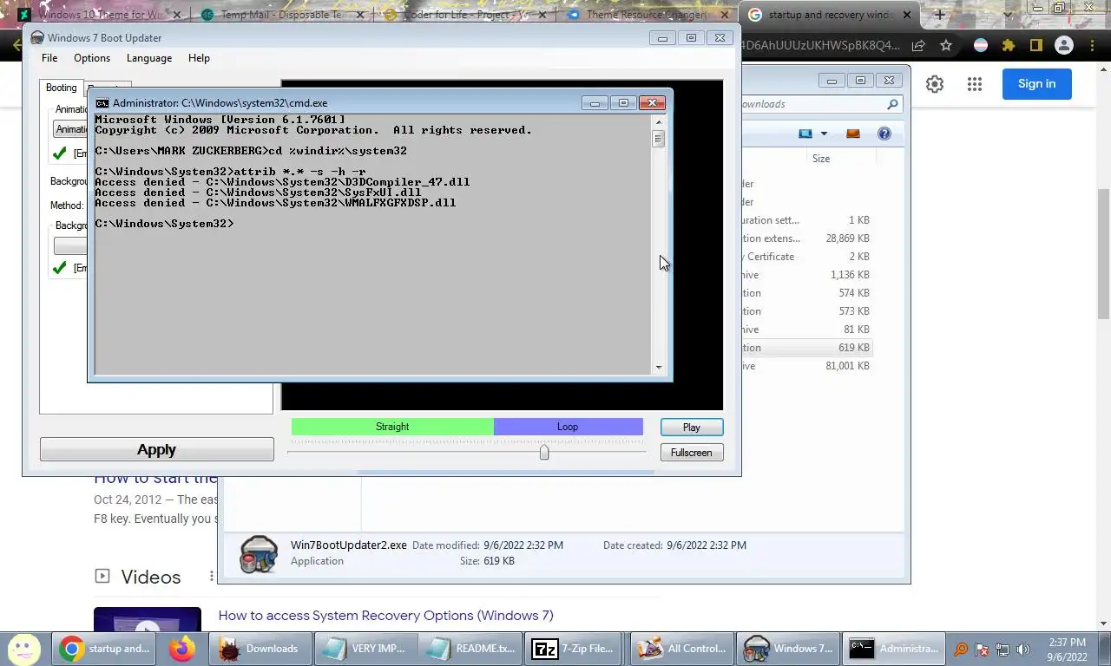Open 'How to access System Recovery Options' link
The width and height of the screenshot is (1111, 666).
click(x=385, y=616)
